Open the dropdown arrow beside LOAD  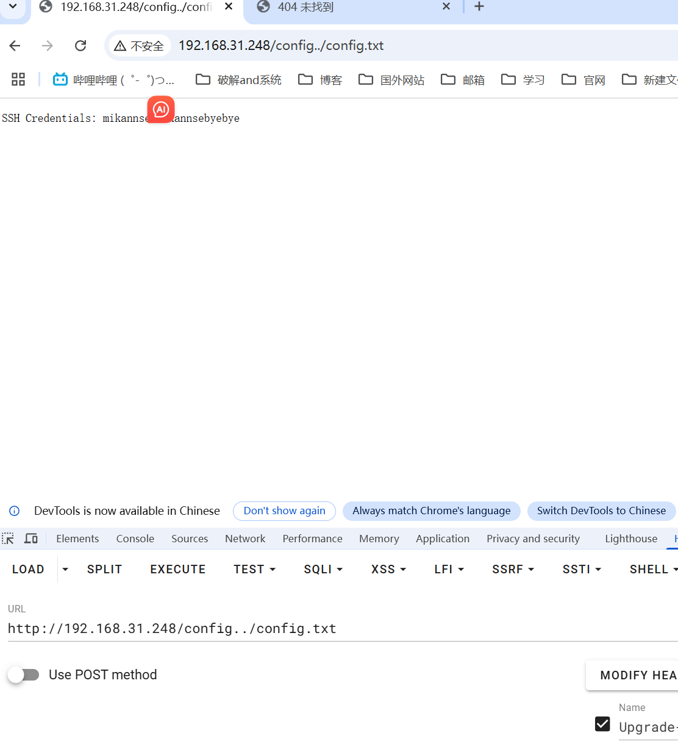coord(65,569)
